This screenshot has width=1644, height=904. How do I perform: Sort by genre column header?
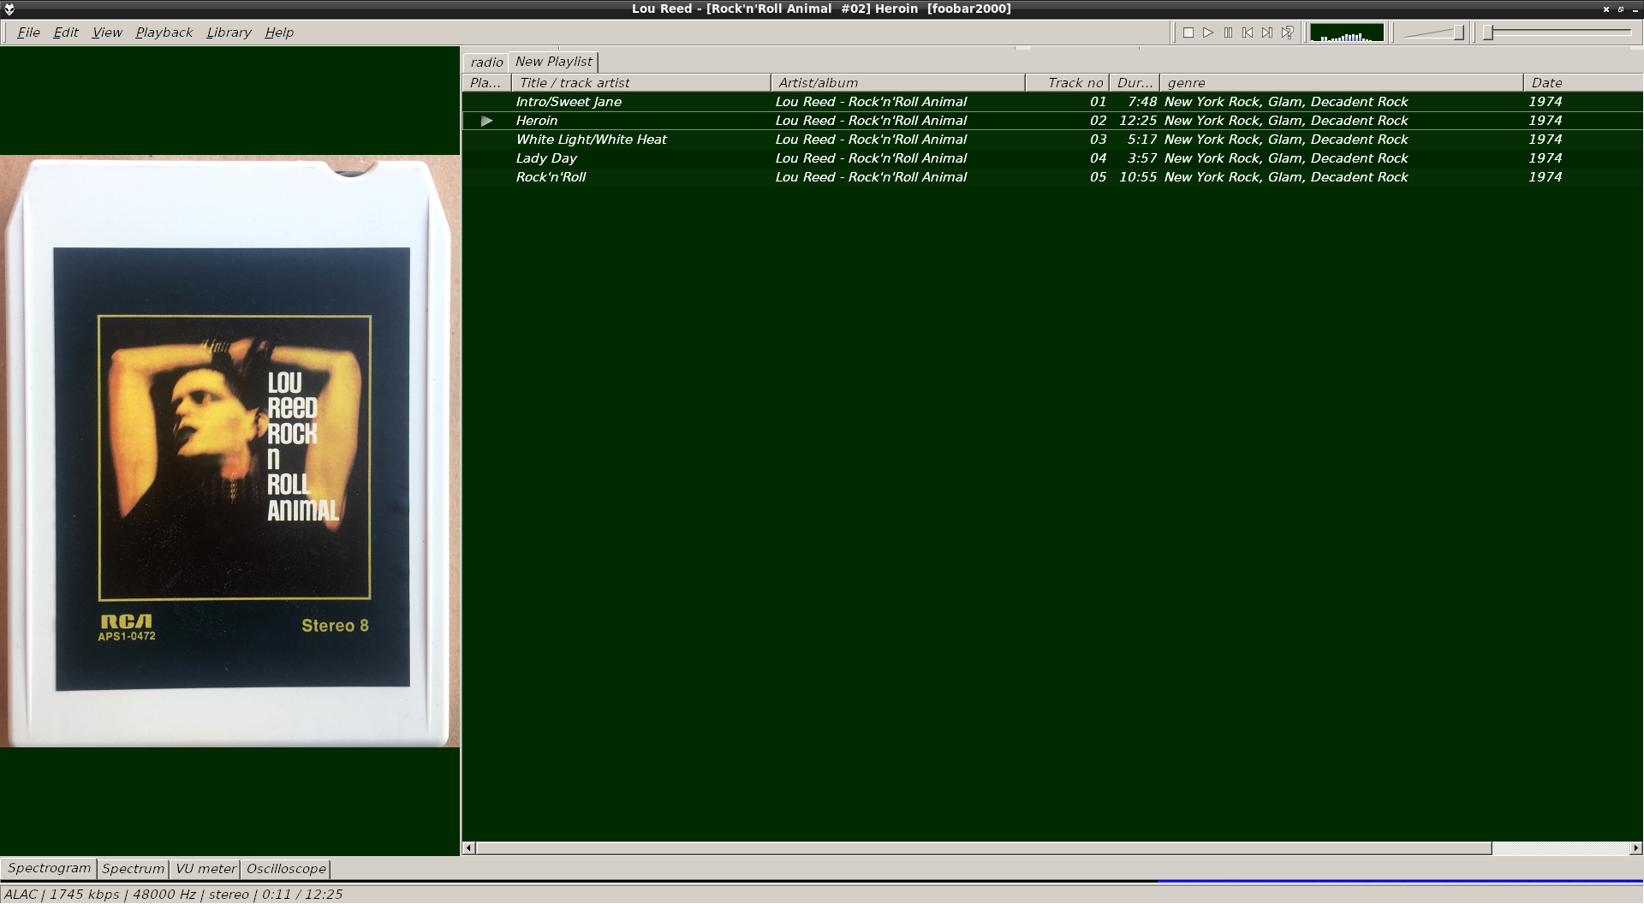point(1342,83)
